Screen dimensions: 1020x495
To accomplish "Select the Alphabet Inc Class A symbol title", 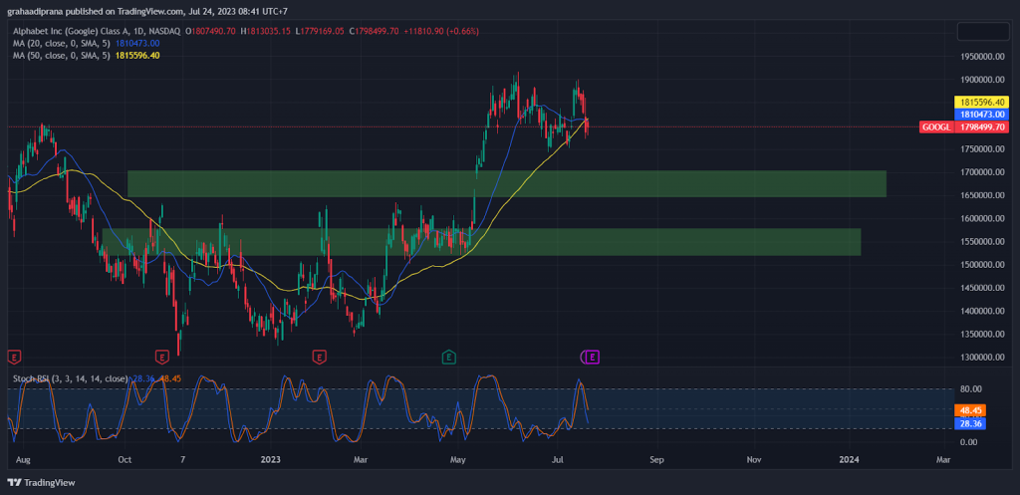I will (97, 31).
